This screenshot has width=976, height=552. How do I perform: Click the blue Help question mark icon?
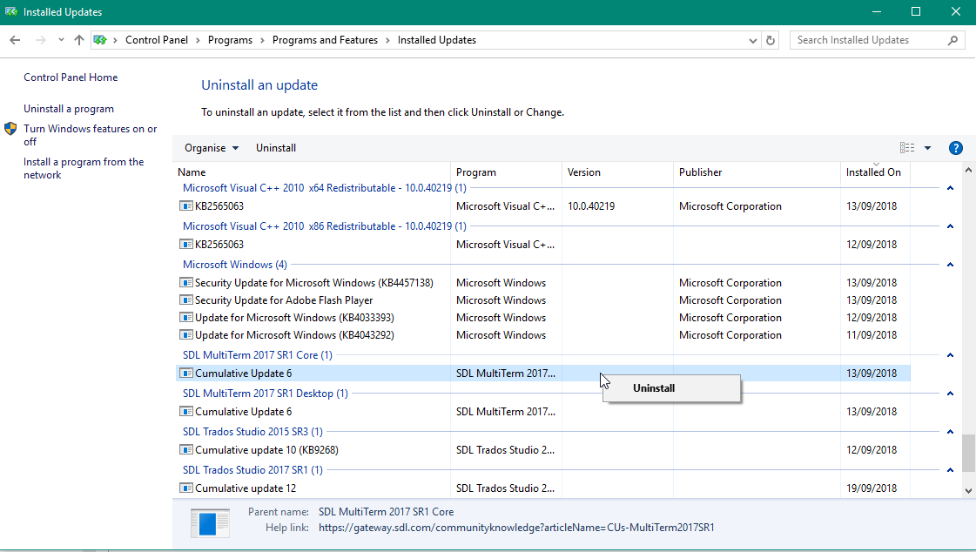(955, 148)
